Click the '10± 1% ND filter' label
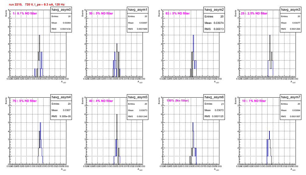Viewport: 306px width, 175px height. 254,101
